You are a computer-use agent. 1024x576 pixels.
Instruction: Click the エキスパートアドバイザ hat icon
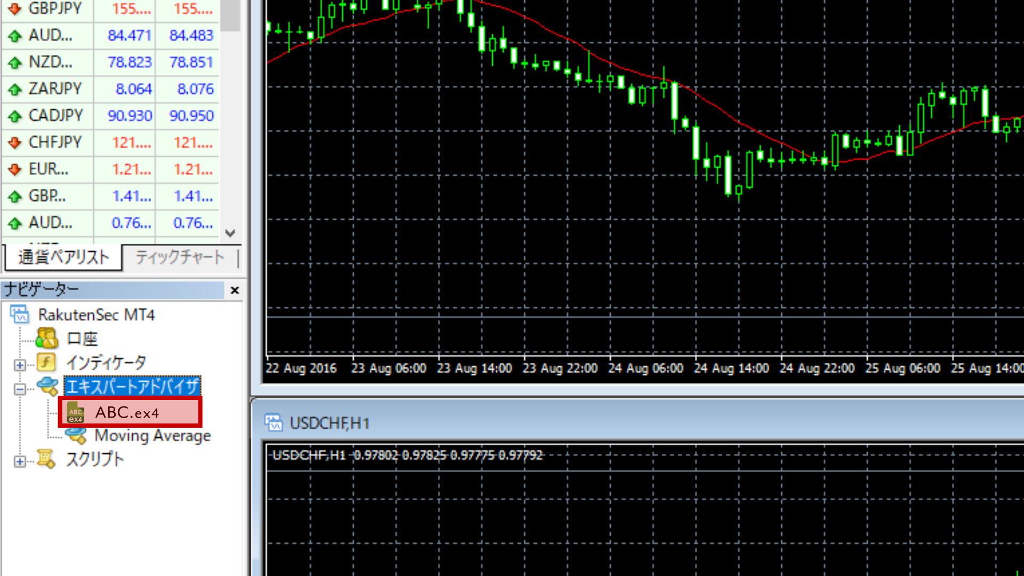pos(47,386)
